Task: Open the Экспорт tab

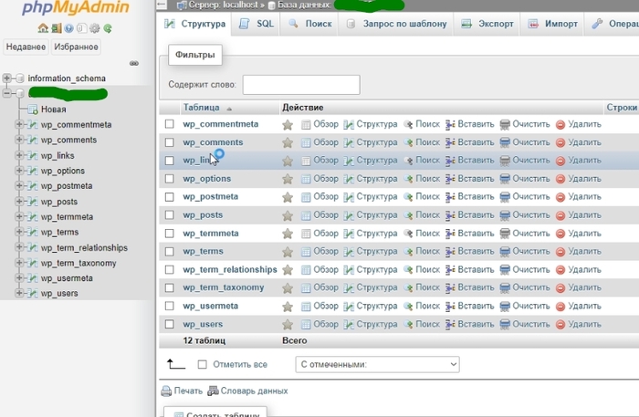Action: [x=487, y=24]
